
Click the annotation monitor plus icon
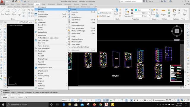(150, 100)
